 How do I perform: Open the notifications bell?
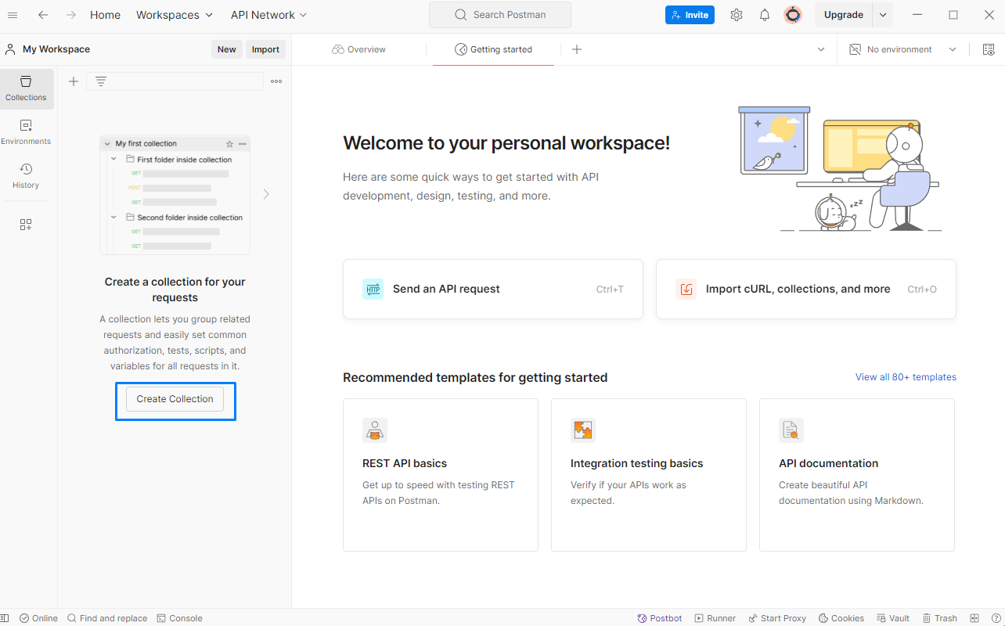[765, 15]
